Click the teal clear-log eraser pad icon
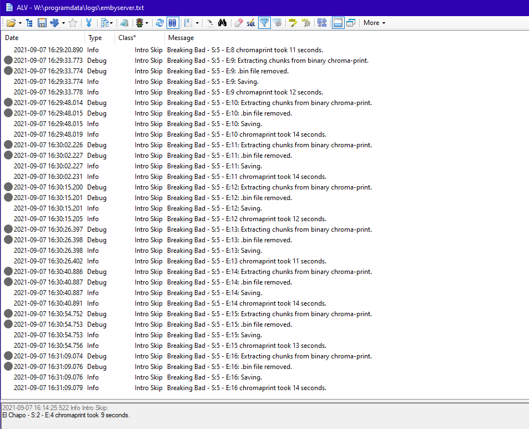The image size is (529, 429). coord(124,23)
